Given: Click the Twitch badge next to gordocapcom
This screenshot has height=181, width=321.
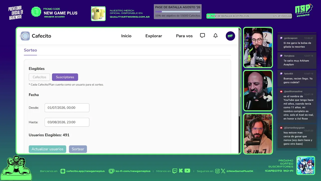Looking at the screenshot, I should point(281,38).
